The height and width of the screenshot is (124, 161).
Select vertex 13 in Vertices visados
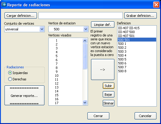(65, 87)
